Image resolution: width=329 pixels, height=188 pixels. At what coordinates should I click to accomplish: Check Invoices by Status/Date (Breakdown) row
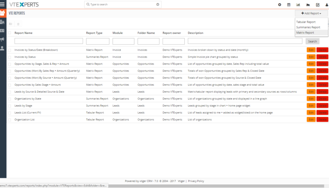click(10, 50)
